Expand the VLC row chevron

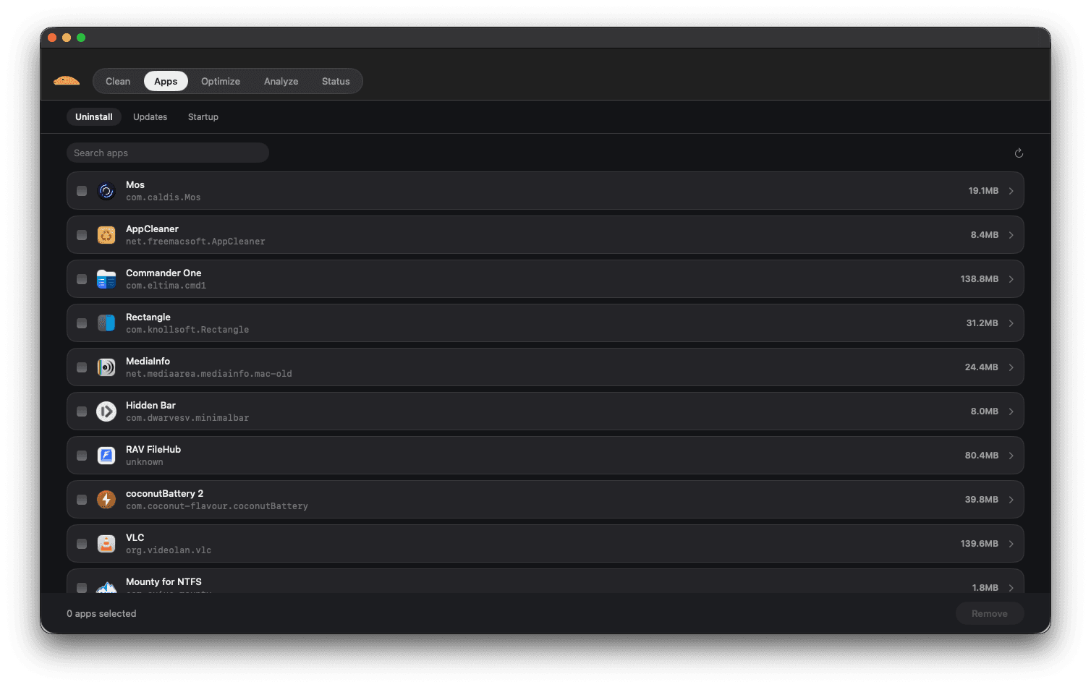(1011, 544)
